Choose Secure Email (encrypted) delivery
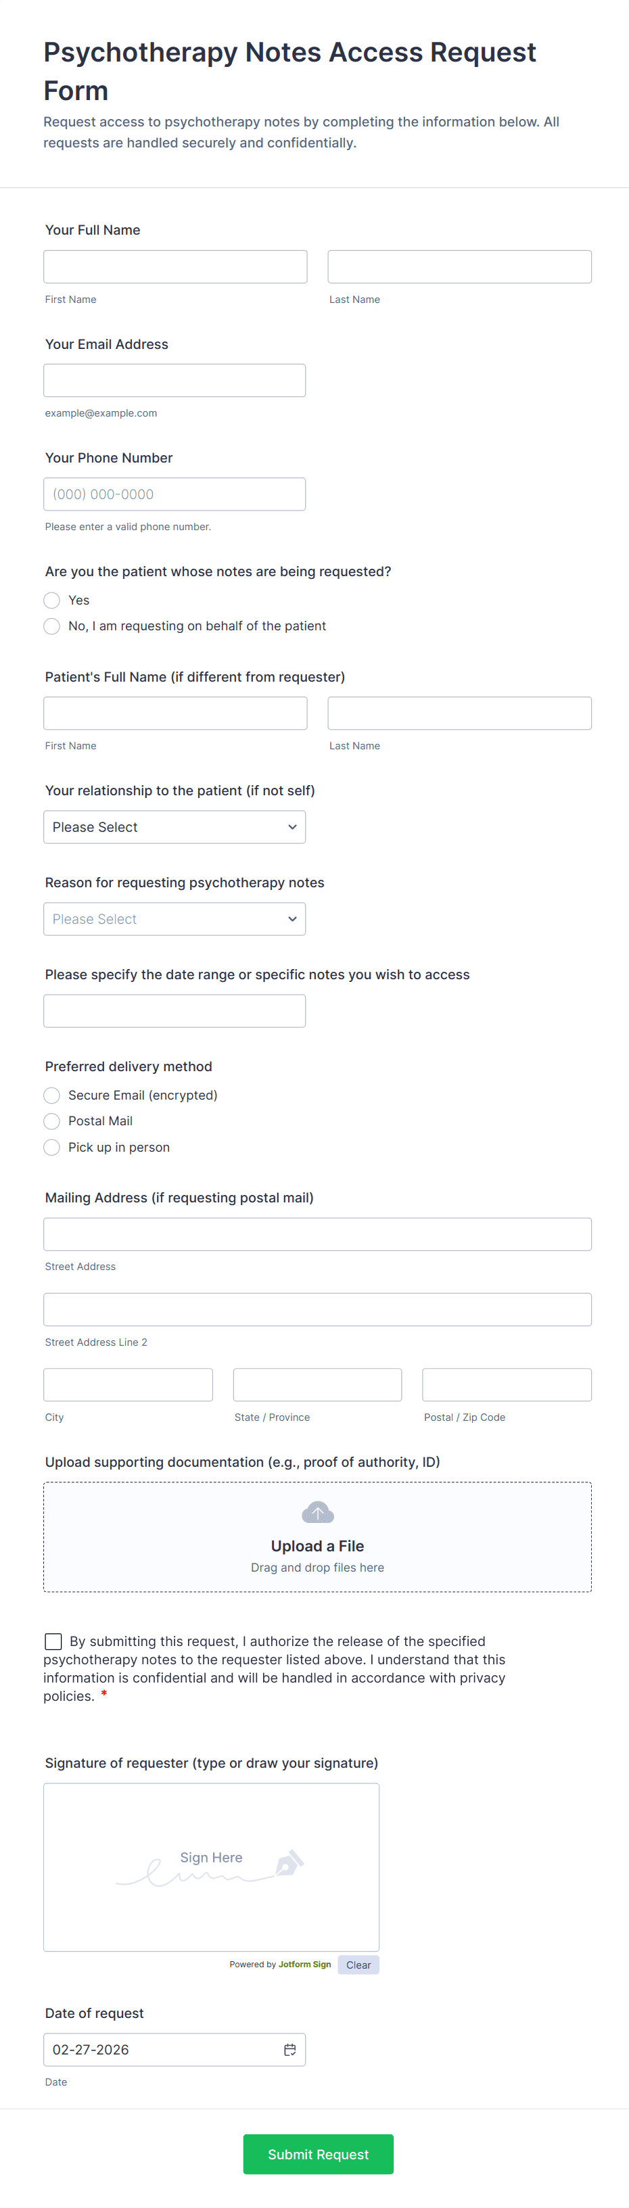The width and height of the screenshot is (629, 2208). click(x=52, y=1096)
